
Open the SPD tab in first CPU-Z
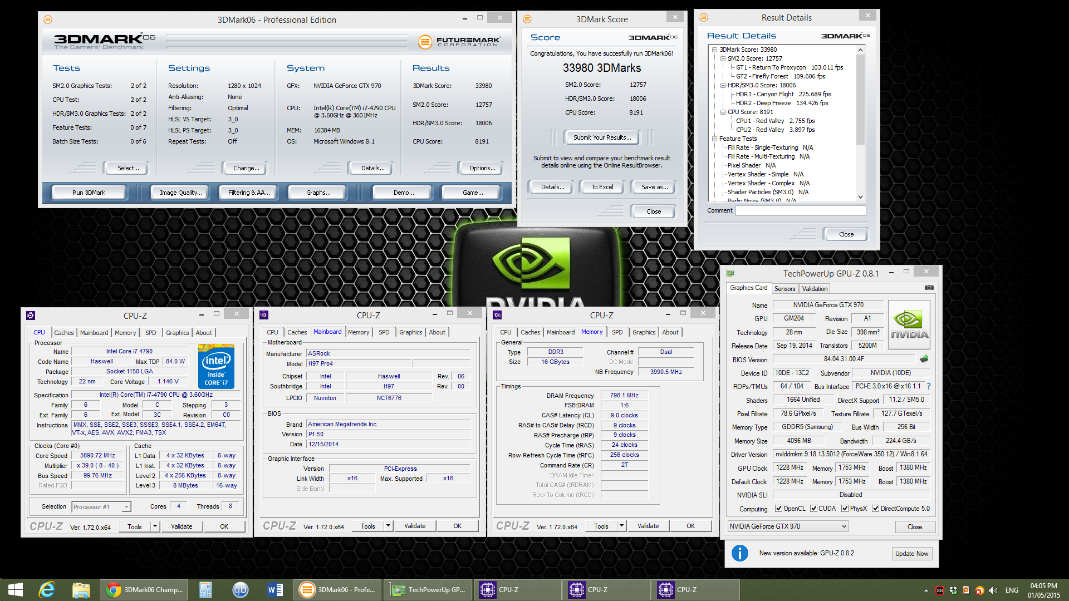point(150,333)
